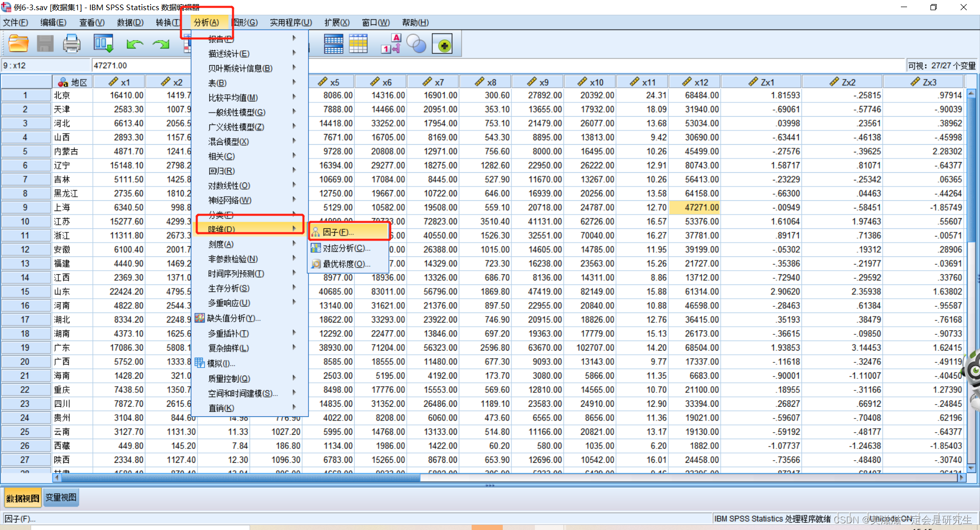This screenshot has width=980, height=530.
Task: Switch to the 数据视图 tab
Action: click(22, 498)
